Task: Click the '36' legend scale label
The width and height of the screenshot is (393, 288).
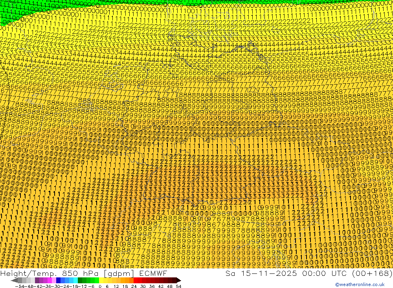Action: (x=152, y=286)
